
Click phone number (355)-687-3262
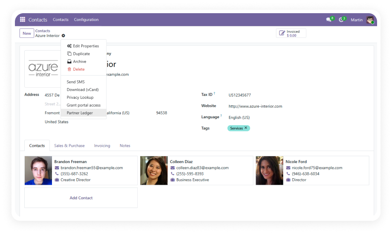tap(74, 174)
